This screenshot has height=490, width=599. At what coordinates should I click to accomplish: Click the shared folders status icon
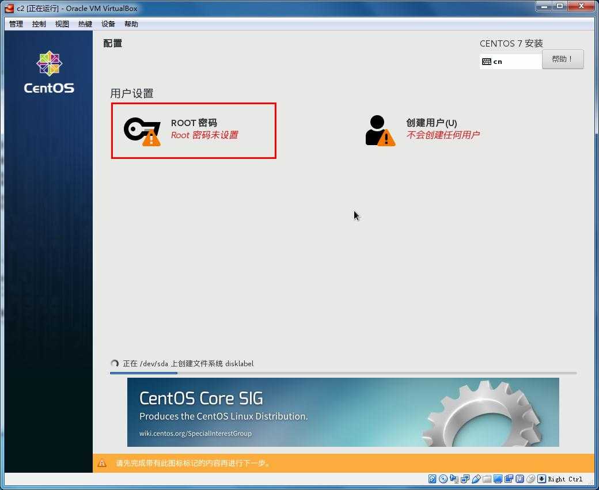pos(487,479)
